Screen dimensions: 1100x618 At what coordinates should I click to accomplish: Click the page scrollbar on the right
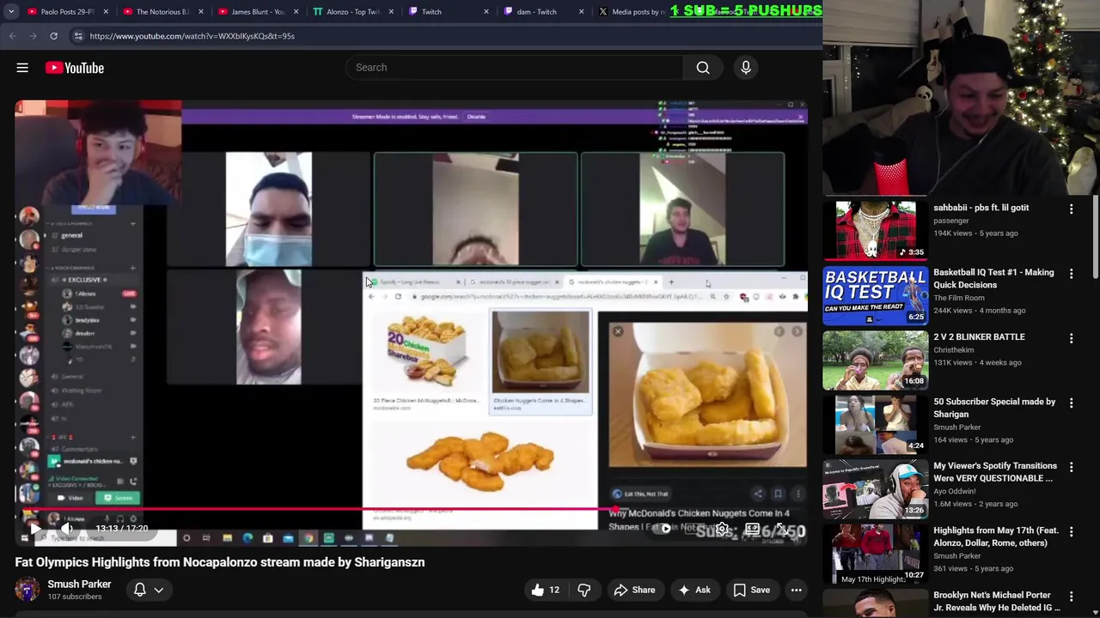(x=1094, y=236)
